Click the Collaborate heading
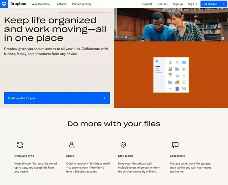Screen dimensions: 228x185 177,156
